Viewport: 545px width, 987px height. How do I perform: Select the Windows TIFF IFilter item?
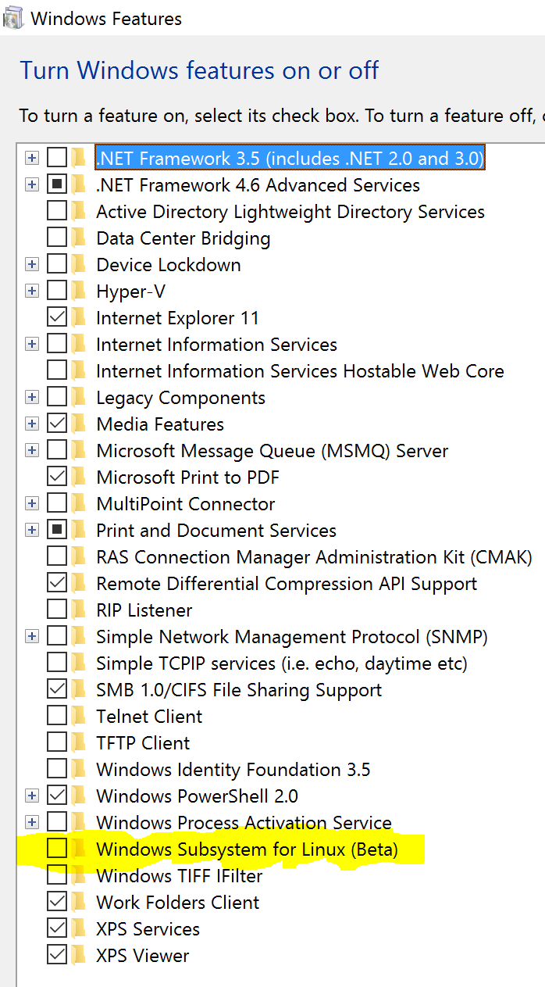tap(179, 876)
